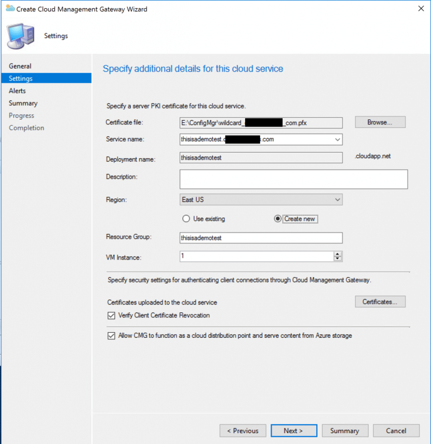Open the Service name dropdown
The width and height of the screenshot is (431, 444).
(x=336, y=140)
